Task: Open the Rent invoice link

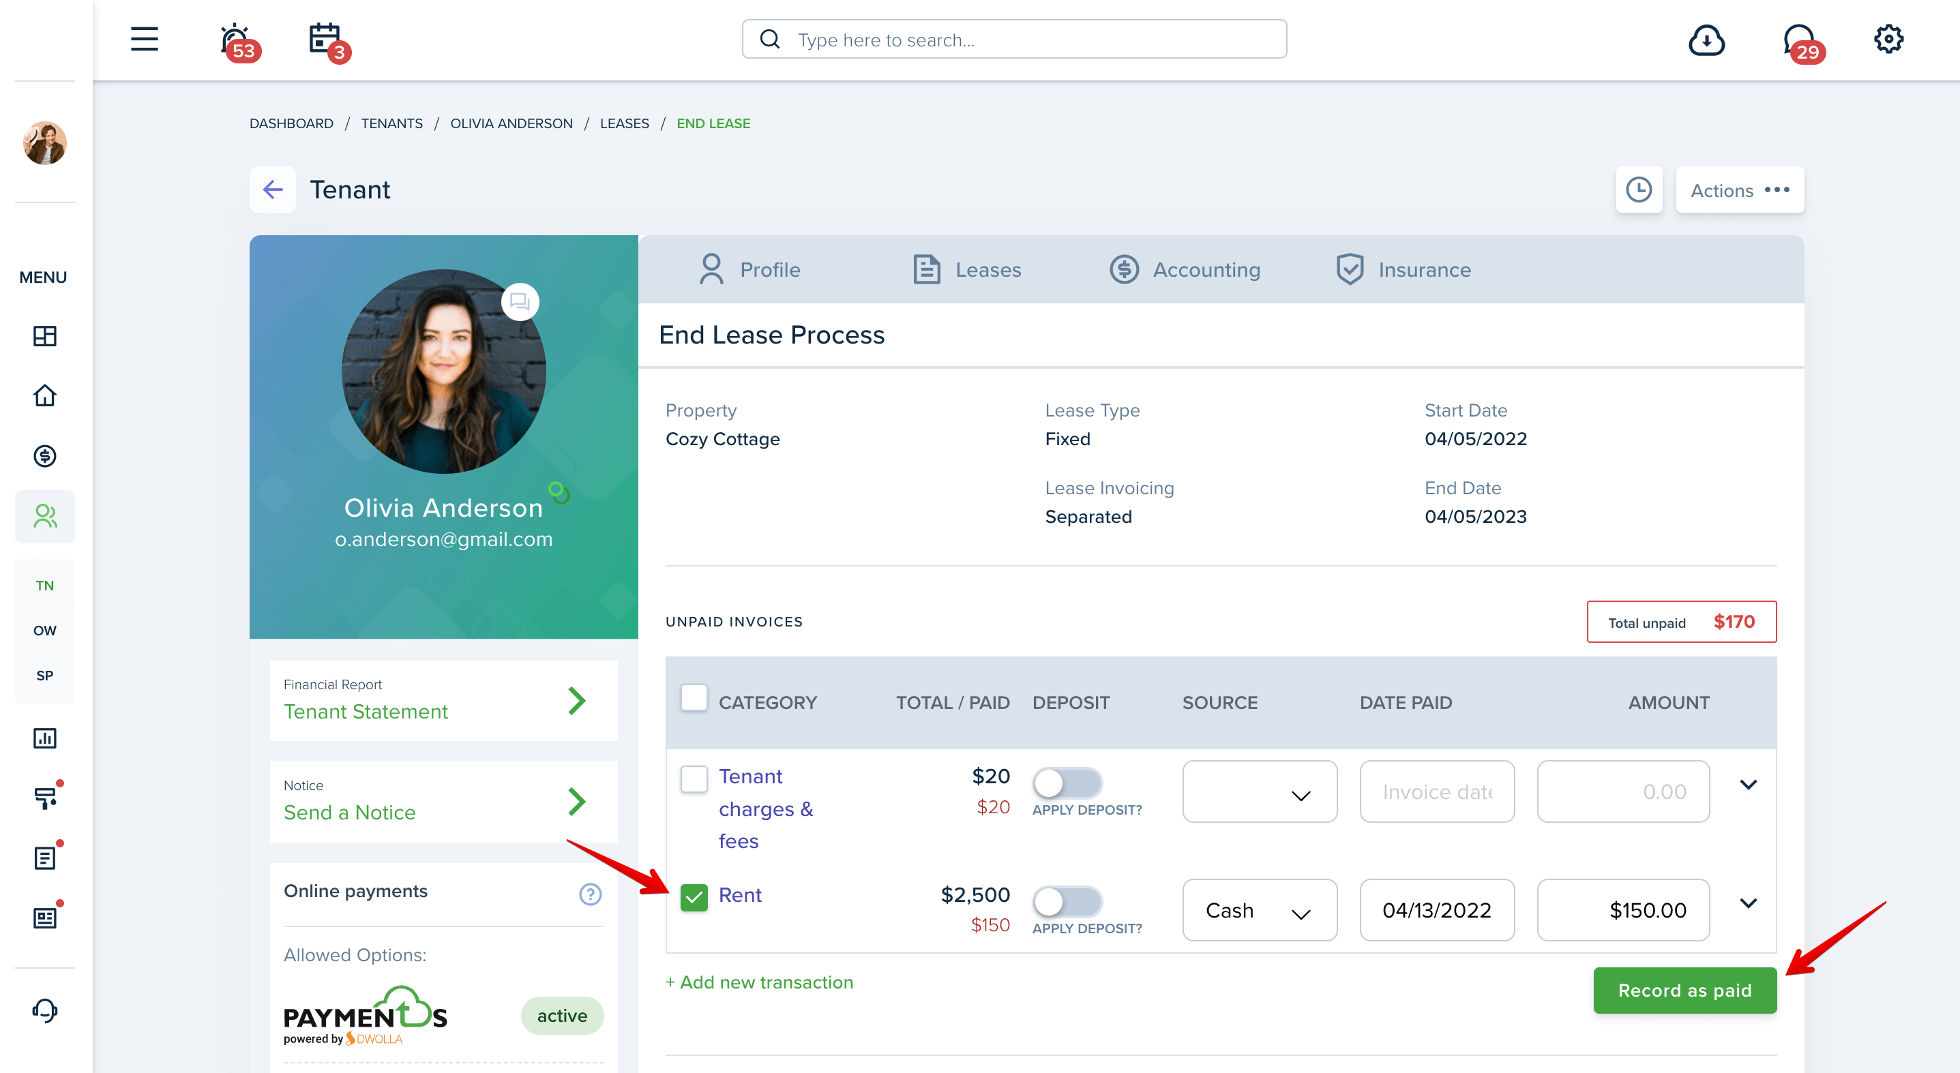Action: [x=739, y=895]
